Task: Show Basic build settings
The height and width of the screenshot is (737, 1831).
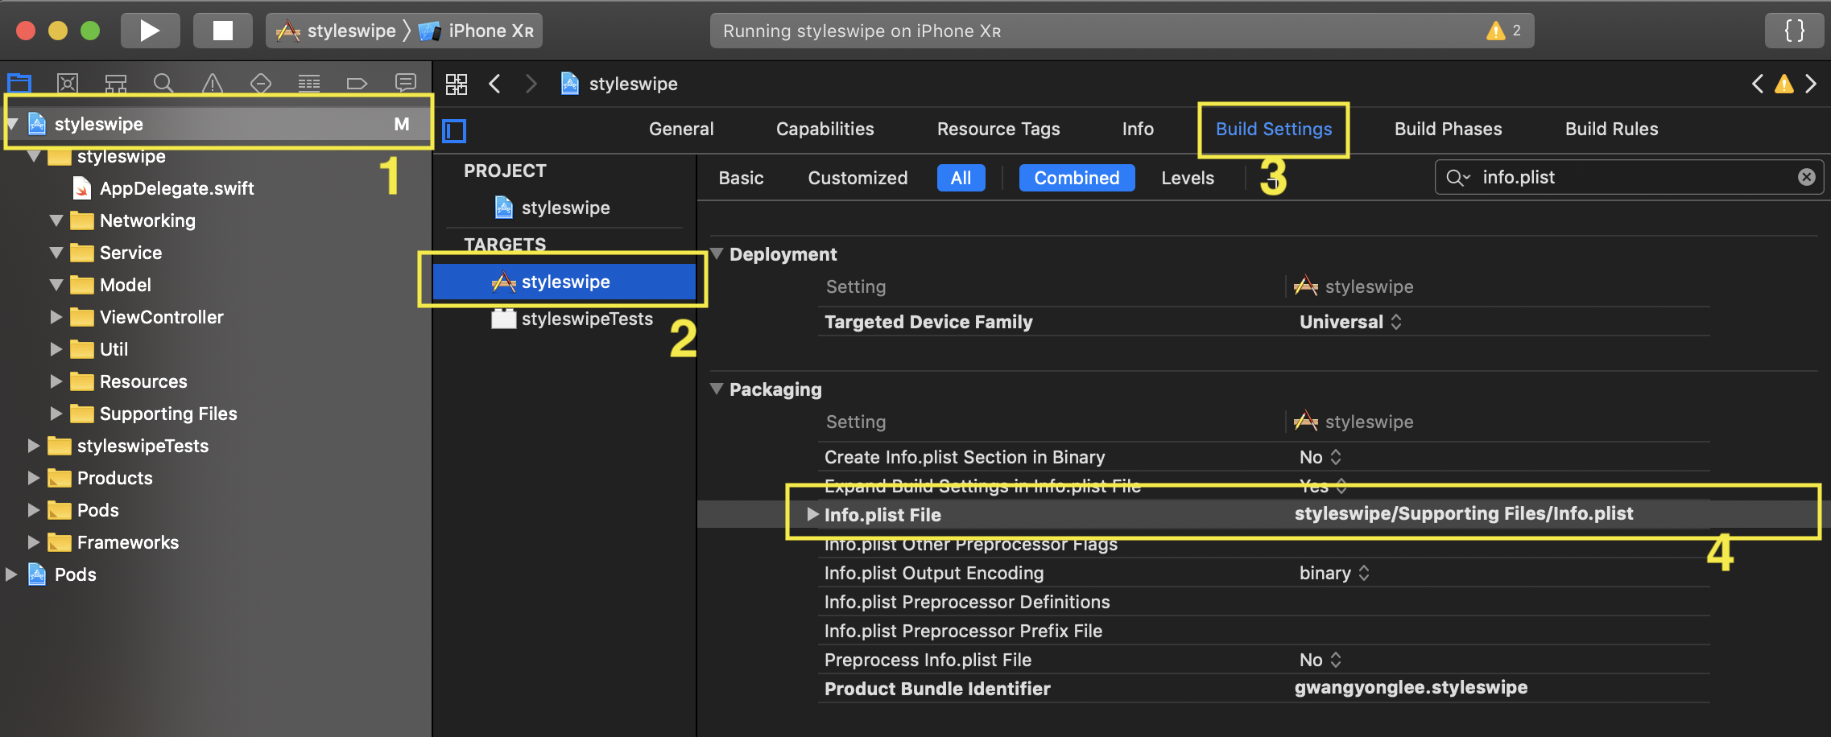Action: (741, 178)
